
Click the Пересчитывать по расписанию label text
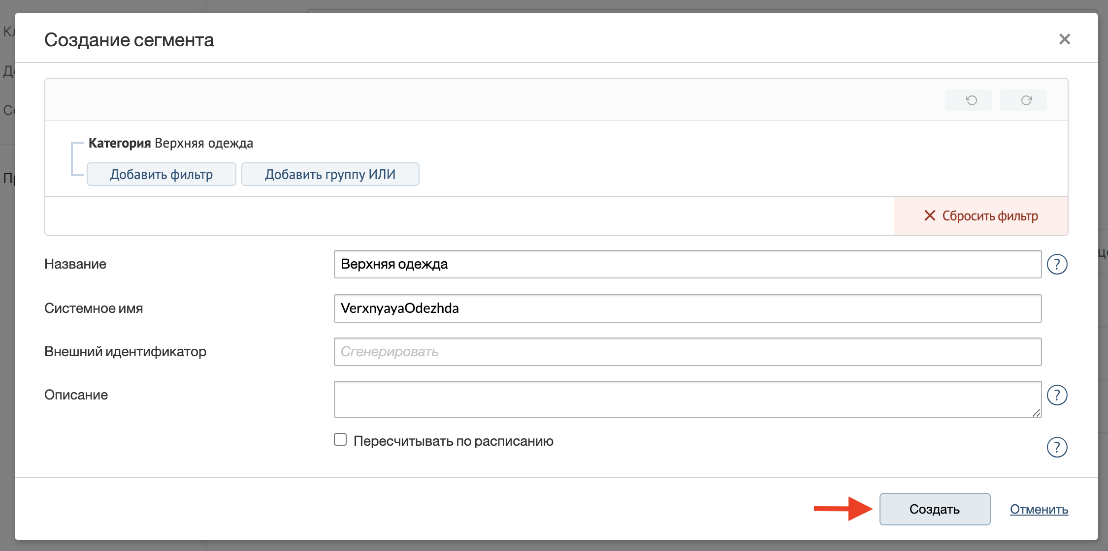[454, 441]
